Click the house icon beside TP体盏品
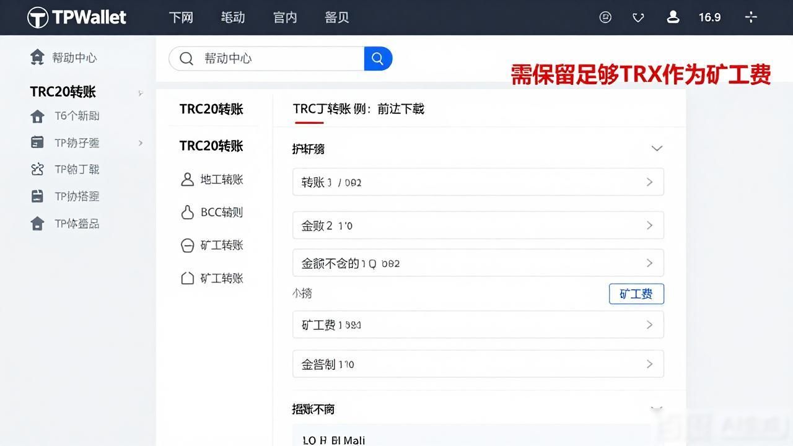 (x=37, y=224)
